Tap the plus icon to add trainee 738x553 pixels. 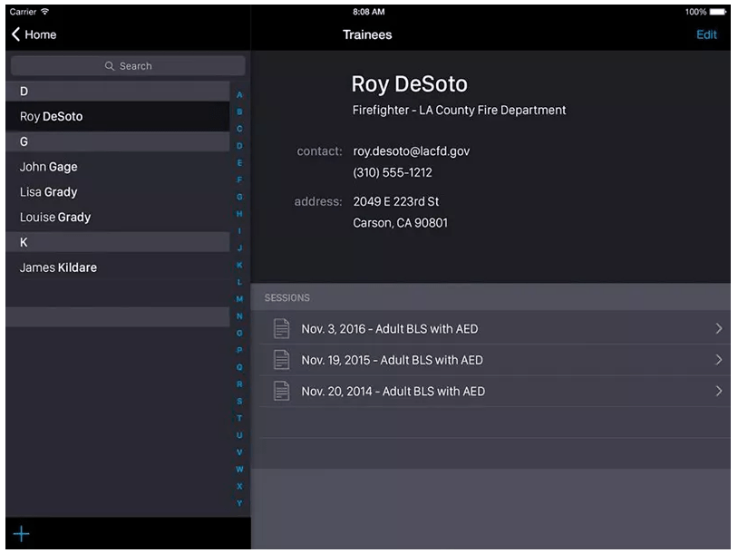pos(21,534)
